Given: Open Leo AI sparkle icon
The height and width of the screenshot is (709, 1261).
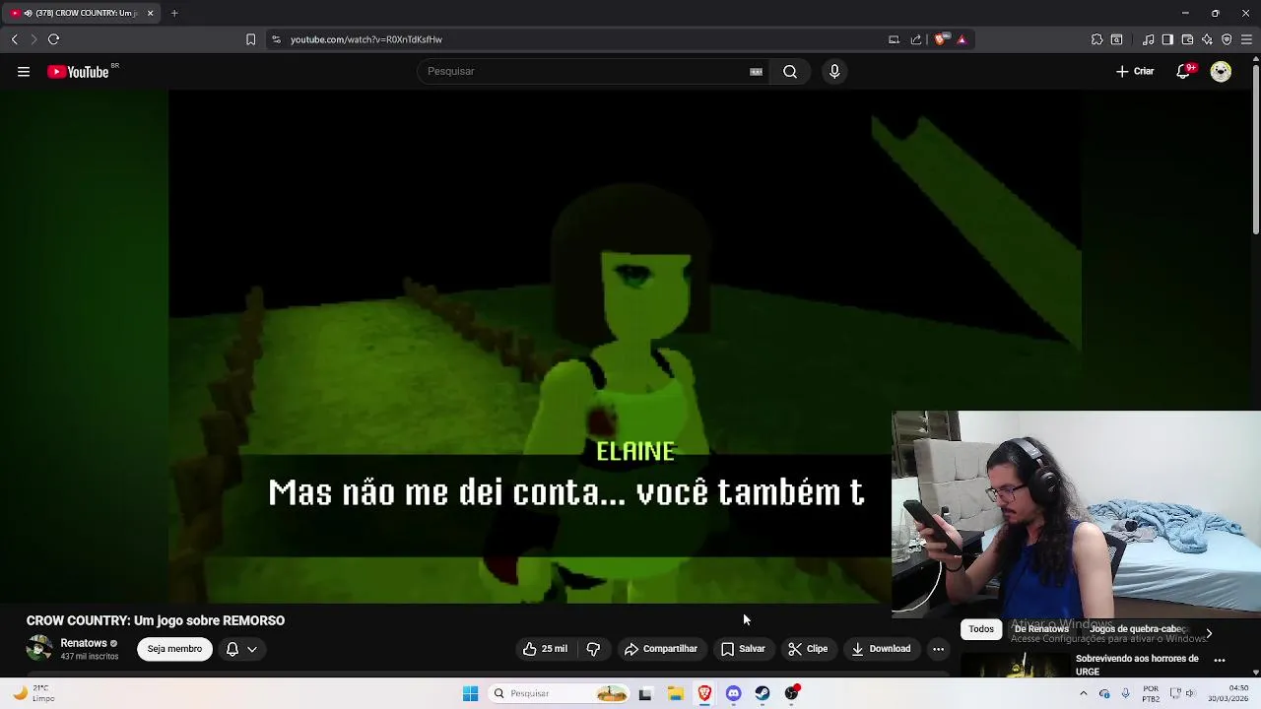Looking at the screenshot, I should (1207, 39).
